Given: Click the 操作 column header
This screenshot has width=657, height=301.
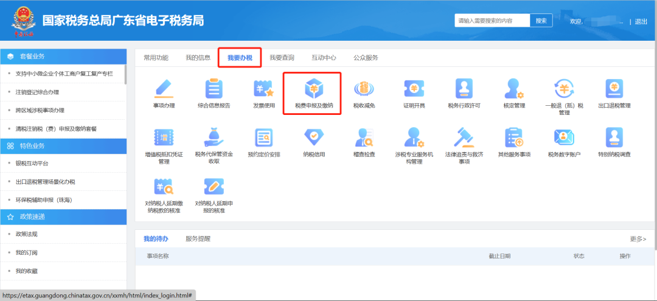Looking at the screenshot, I should pyautogui.click(x=625, y=256).
